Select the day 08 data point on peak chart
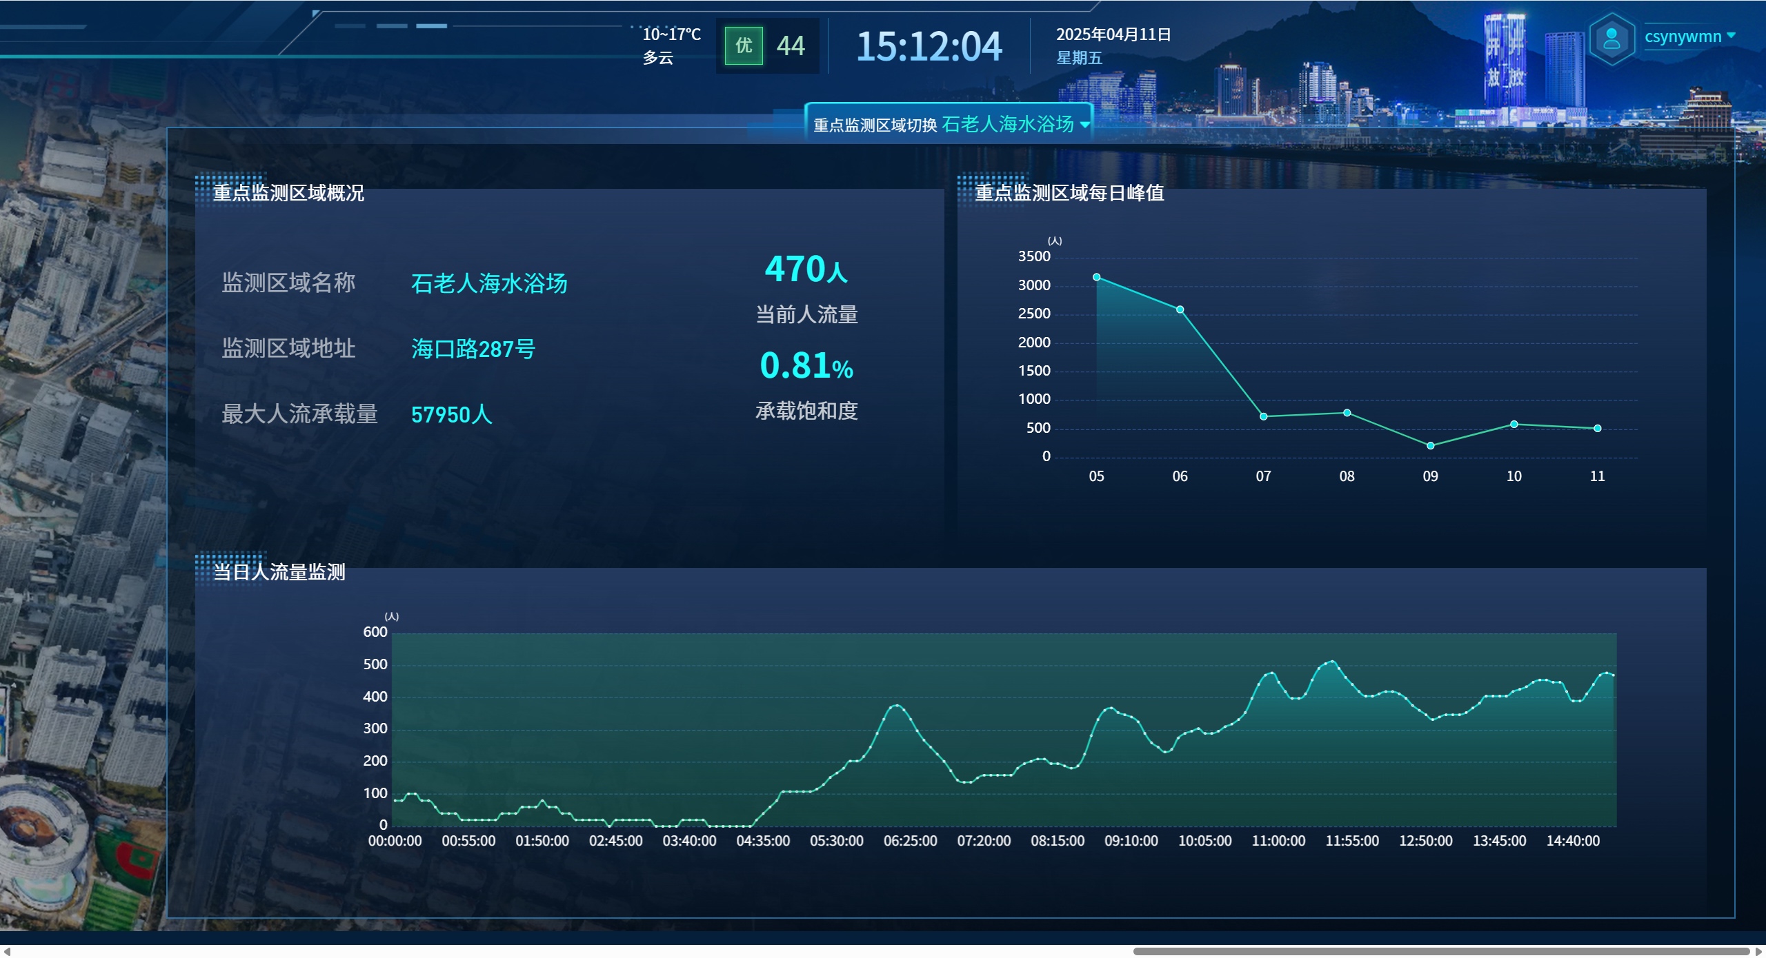Viewport: 1766px width, 958px height. click(1347, 413)
